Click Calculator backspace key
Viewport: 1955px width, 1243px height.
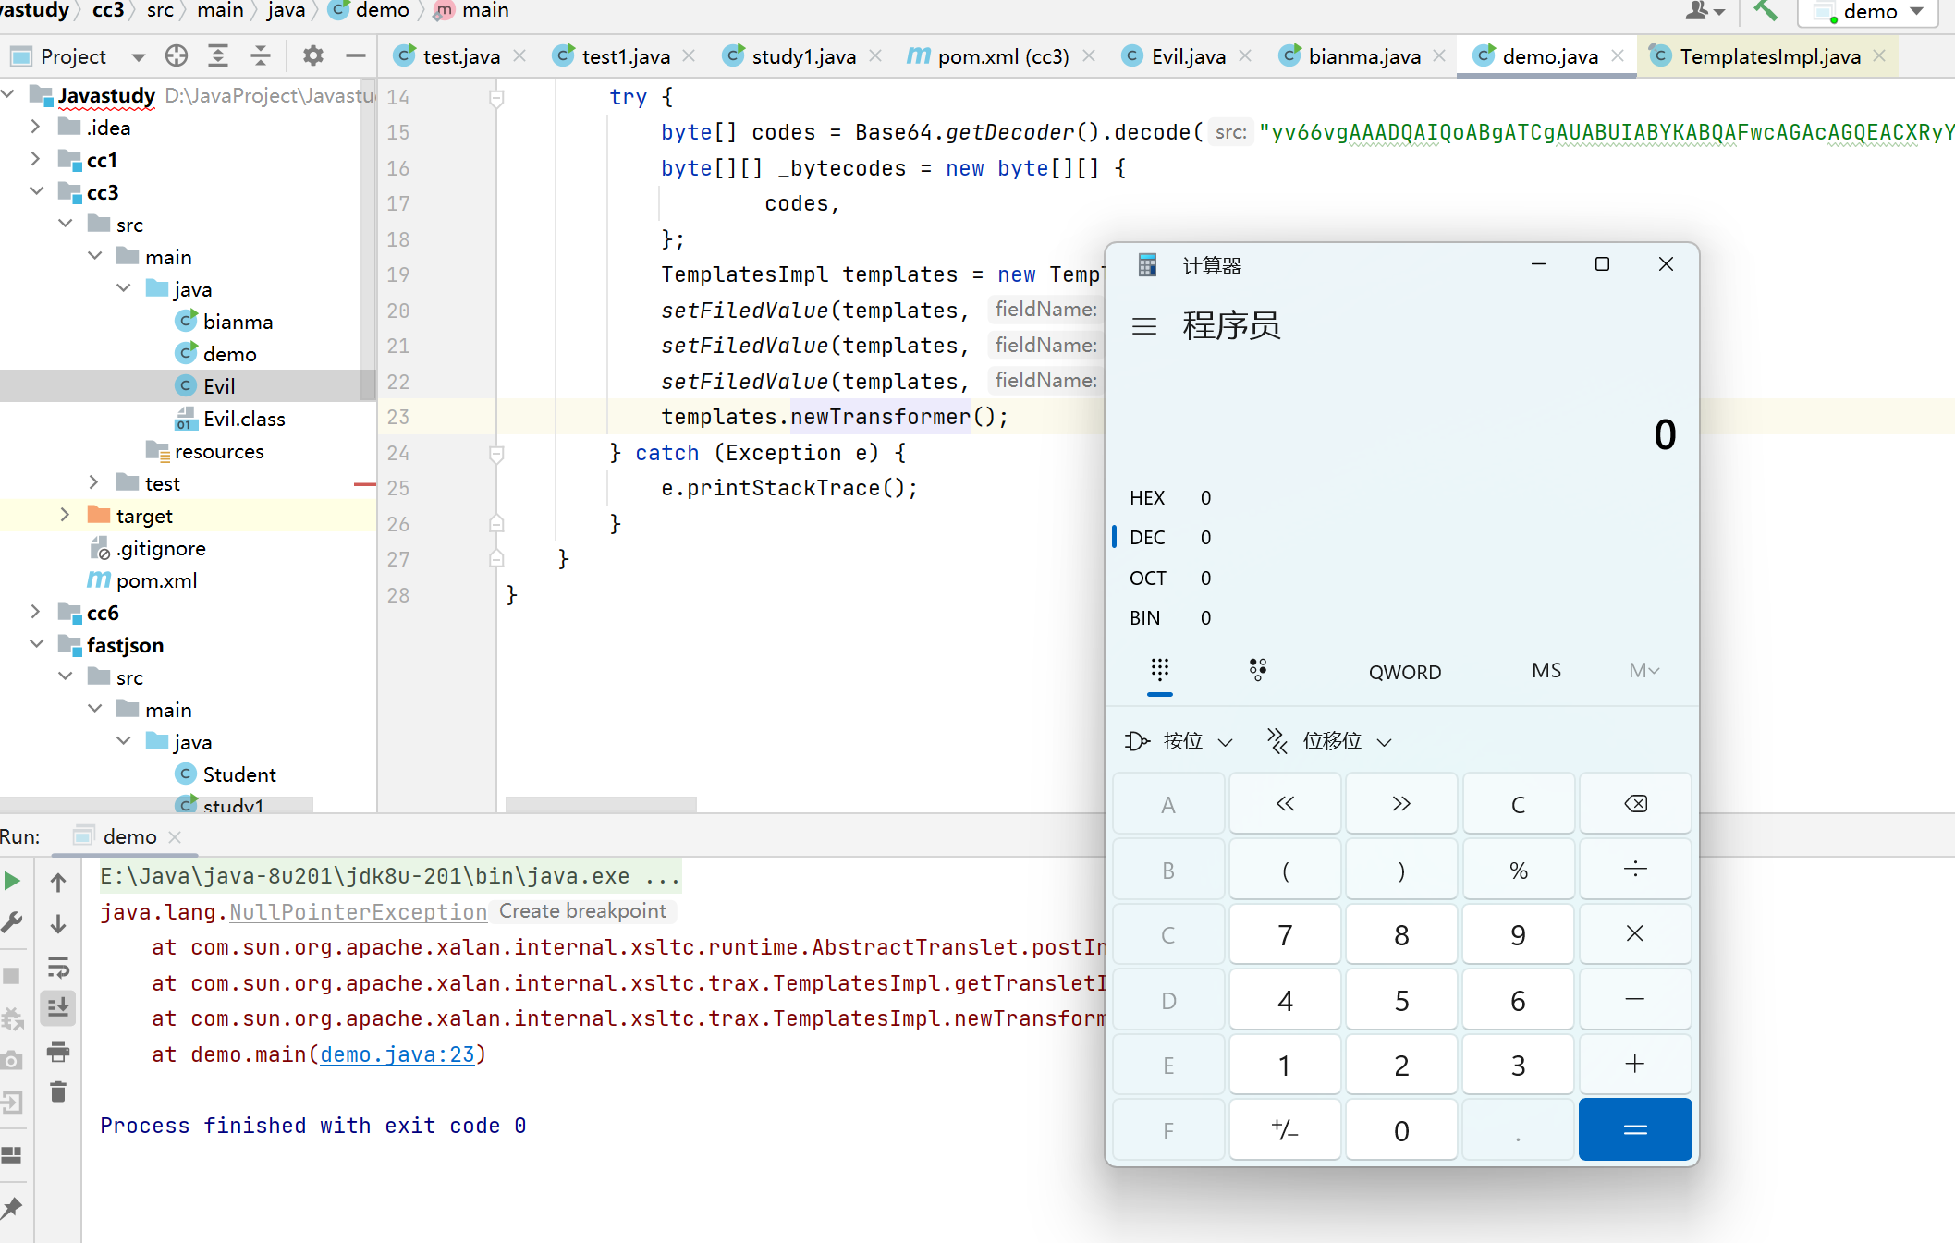pyautogui.click(x=1635, y=804)
